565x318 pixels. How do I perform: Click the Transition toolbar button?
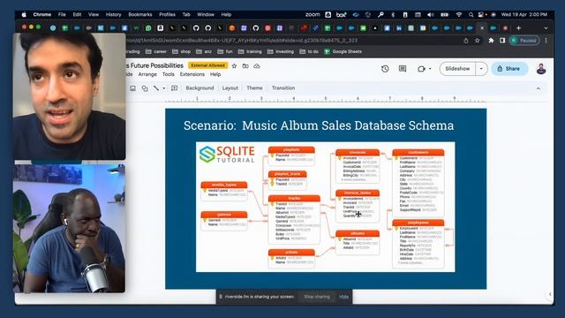(x=283, y=88)
